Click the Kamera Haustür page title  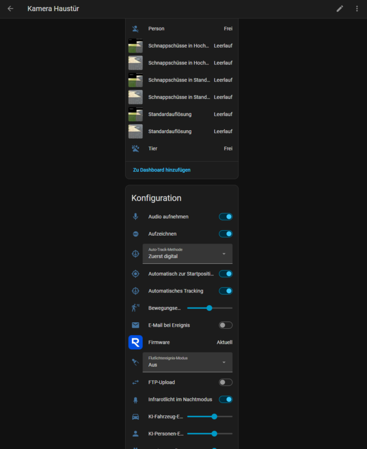(x=53, y=8)
